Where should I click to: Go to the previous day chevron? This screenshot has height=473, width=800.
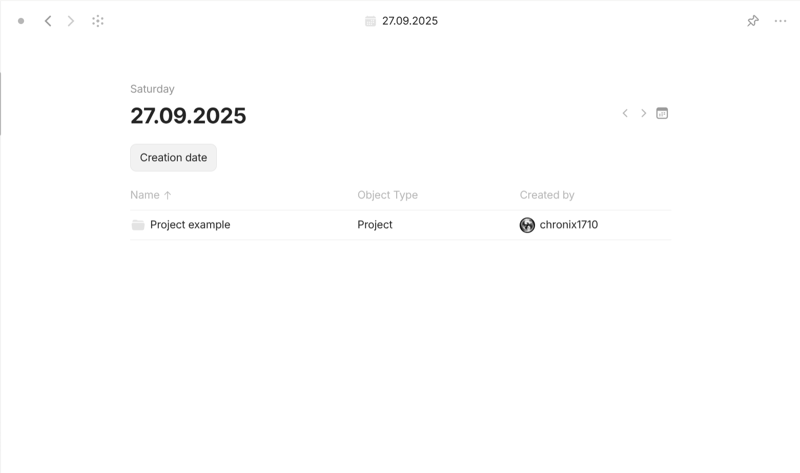[625, 113]
